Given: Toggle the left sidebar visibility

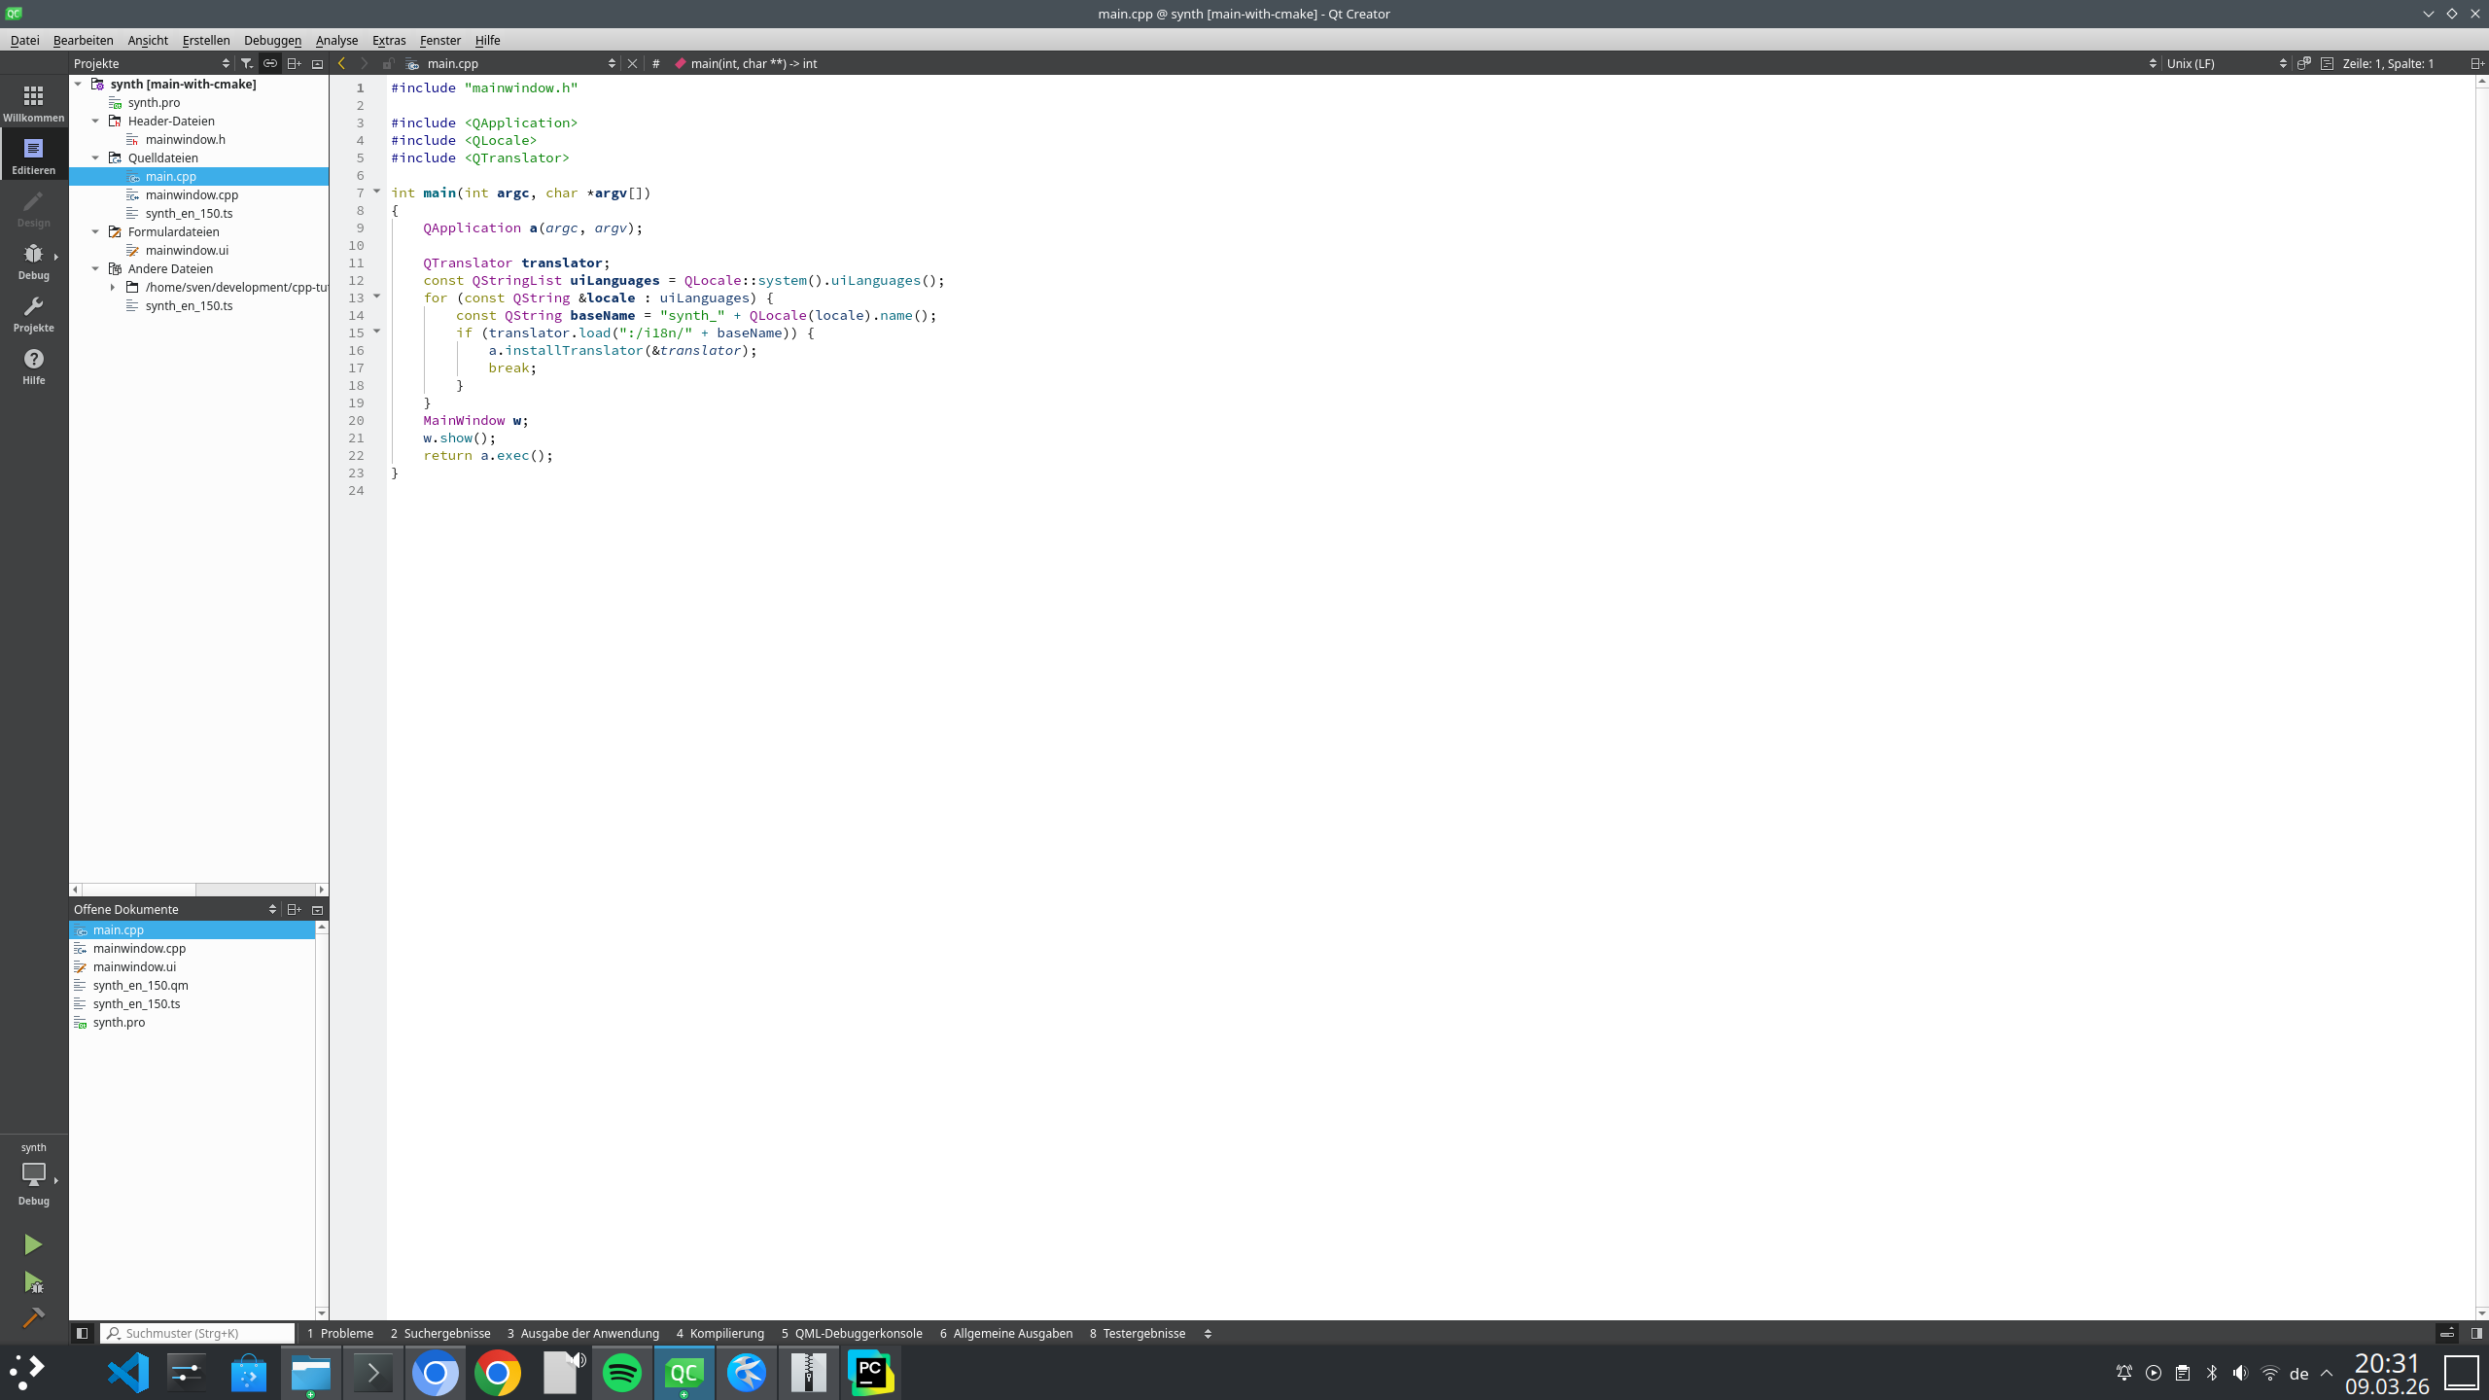Looking at the screenshot, I should (82, 1333).
